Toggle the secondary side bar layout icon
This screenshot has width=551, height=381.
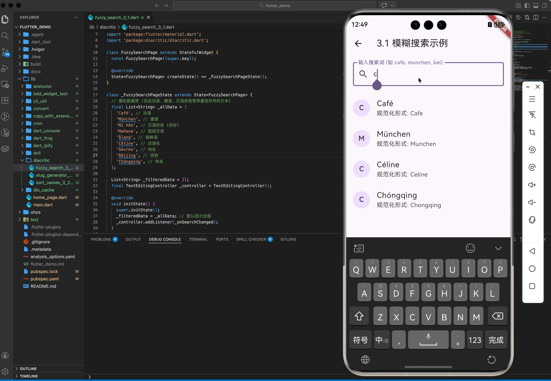545,5
